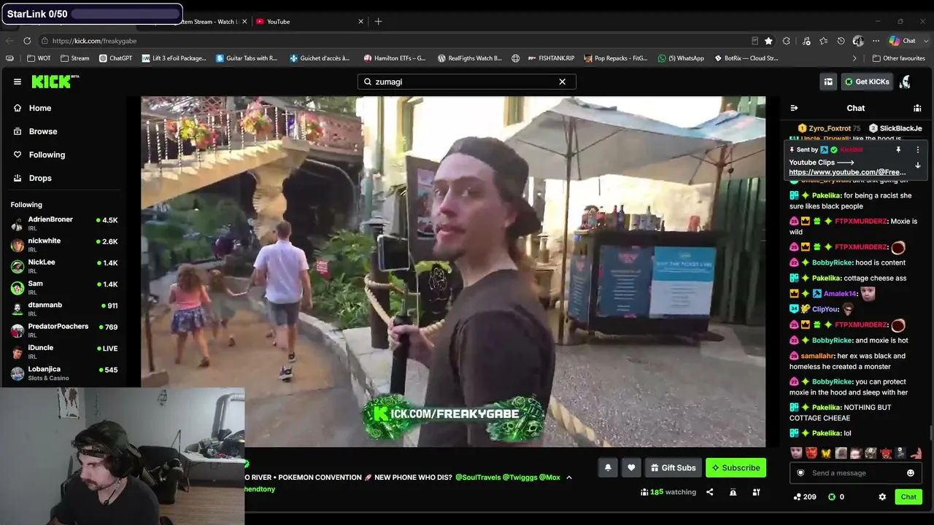Viewport: 934px width, 525px height.
Task: Open the Kick hamburger sidebar menu
Action: 18,82
